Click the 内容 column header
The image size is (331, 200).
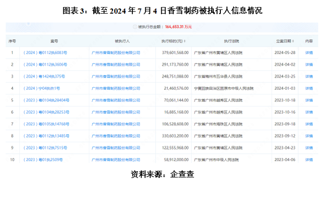[x=309, y=41]
